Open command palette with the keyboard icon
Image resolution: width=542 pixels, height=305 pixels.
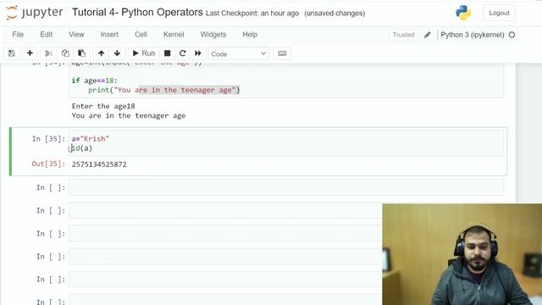[x=282, y=53]
